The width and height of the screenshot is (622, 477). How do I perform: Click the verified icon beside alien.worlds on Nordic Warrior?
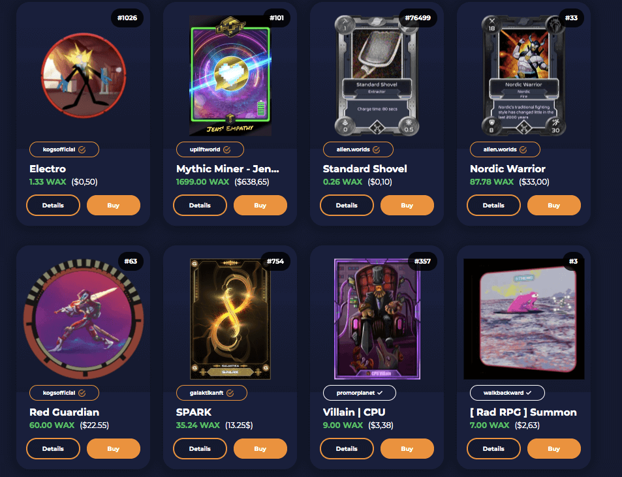[523, 149]
